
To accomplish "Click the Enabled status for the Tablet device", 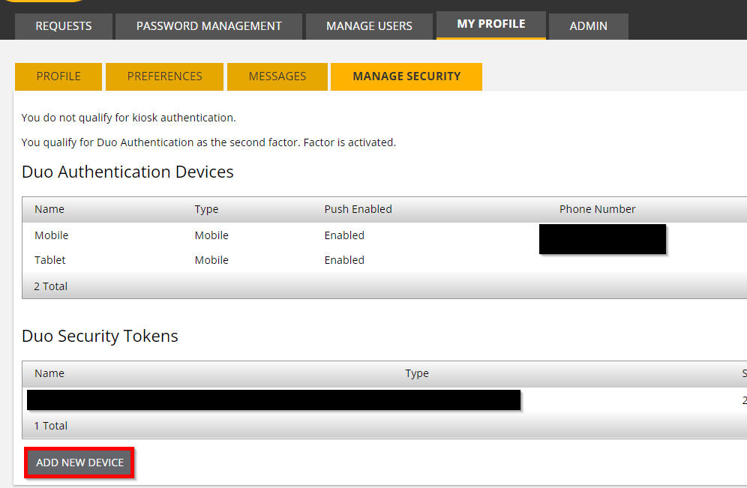I will 344,259.
